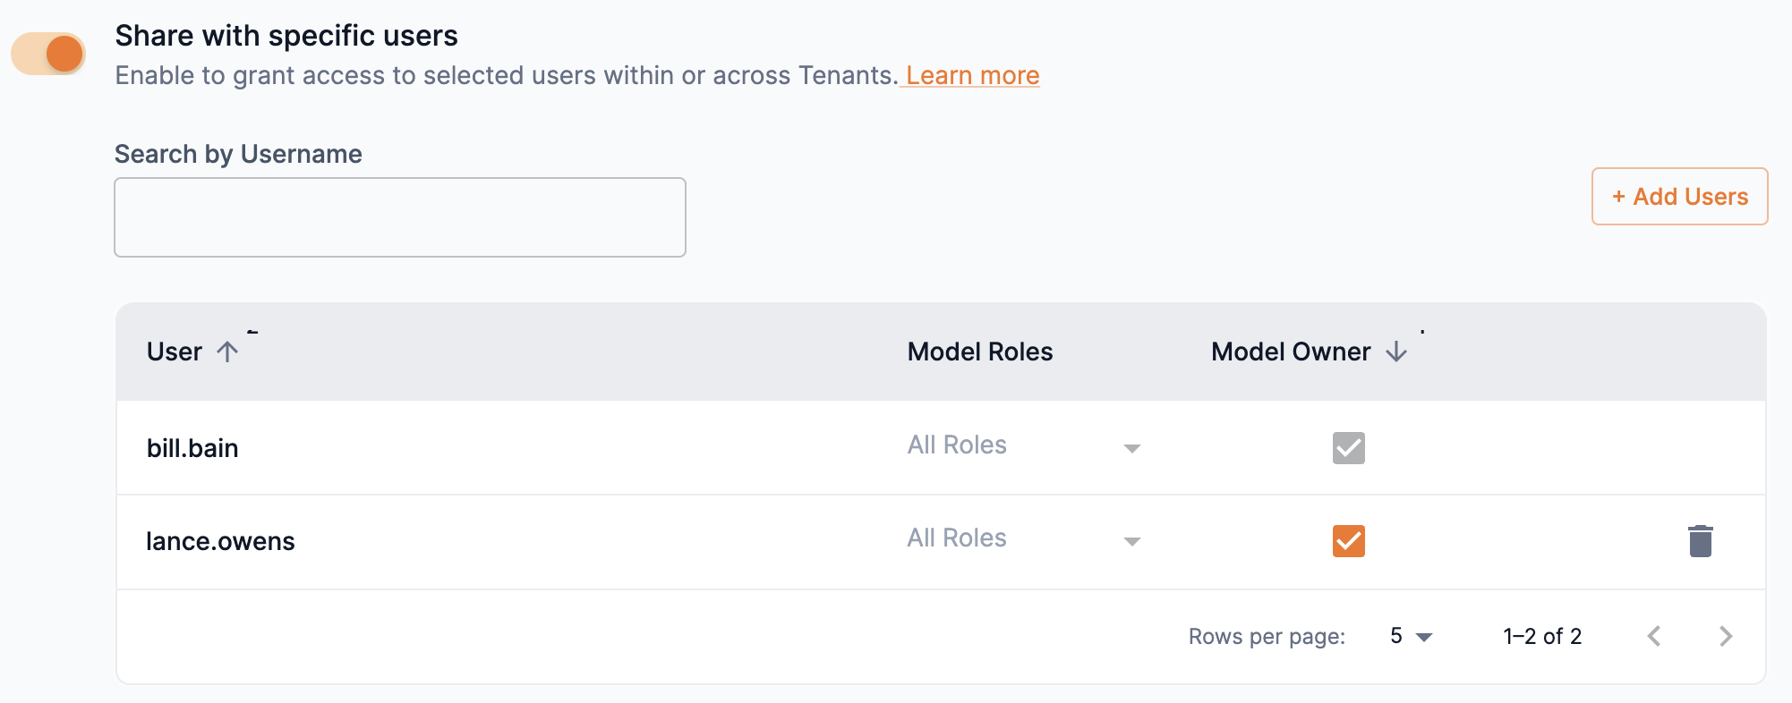This screenshot has width=1792, height=703.
Task: Disable the Share with specific users toggle
Action: [47, 54]
